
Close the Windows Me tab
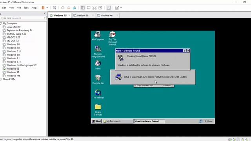[x=117, y=15]
